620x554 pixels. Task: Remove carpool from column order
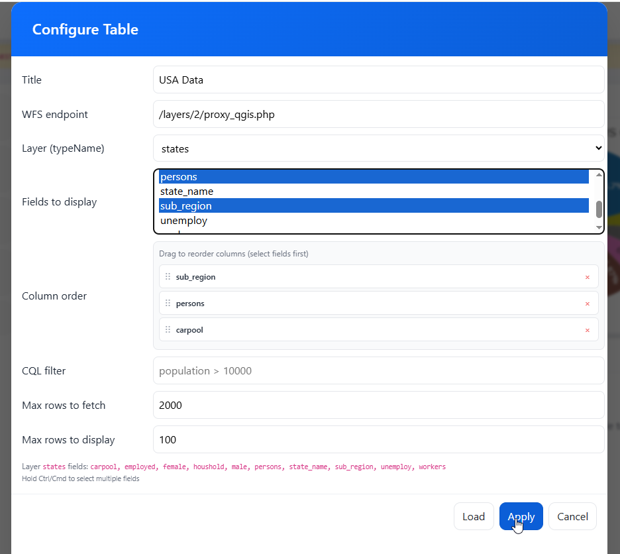[x=587, y=330]
